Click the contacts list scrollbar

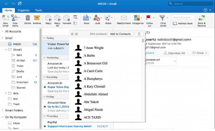pyautogui.click(x=143, y=41)
